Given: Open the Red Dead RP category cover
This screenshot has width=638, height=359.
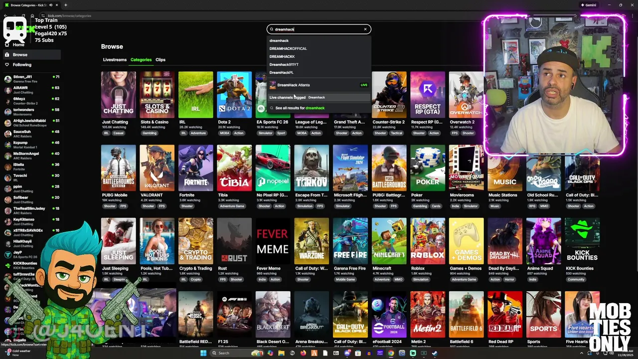Looking at the screenshot, I should tap(505, 315).
